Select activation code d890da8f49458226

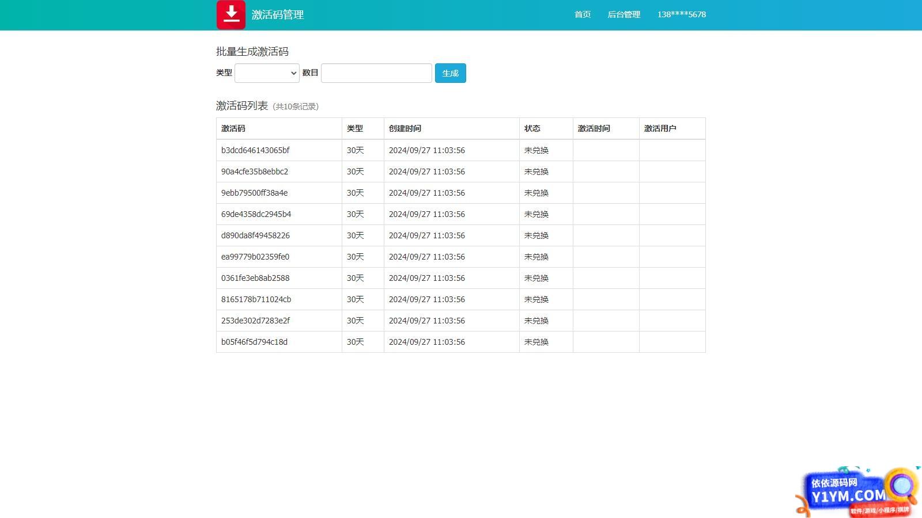tap(255, 235)
